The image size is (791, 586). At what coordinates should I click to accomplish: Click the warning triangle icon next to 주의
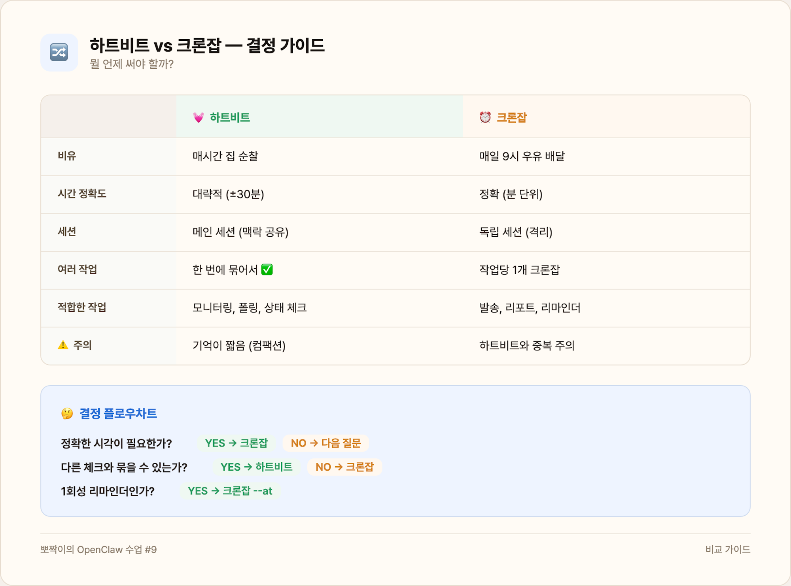point(63,345)
